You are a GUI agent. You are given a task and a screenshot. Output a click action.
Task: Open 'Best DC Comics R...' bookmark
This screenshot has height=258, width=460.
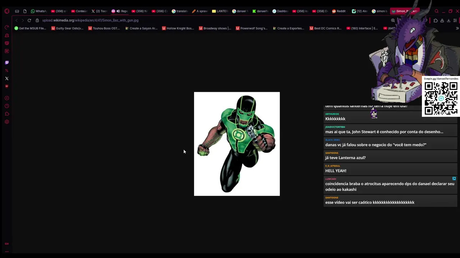[325, 28]
